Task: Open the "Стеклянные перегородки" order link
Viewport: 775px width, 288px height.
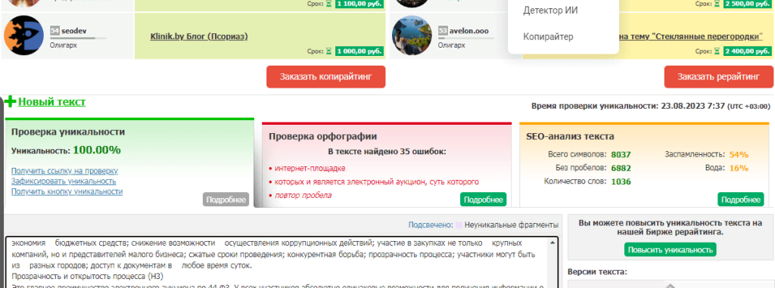Action: pyautogui.click(x=692, y=36)
